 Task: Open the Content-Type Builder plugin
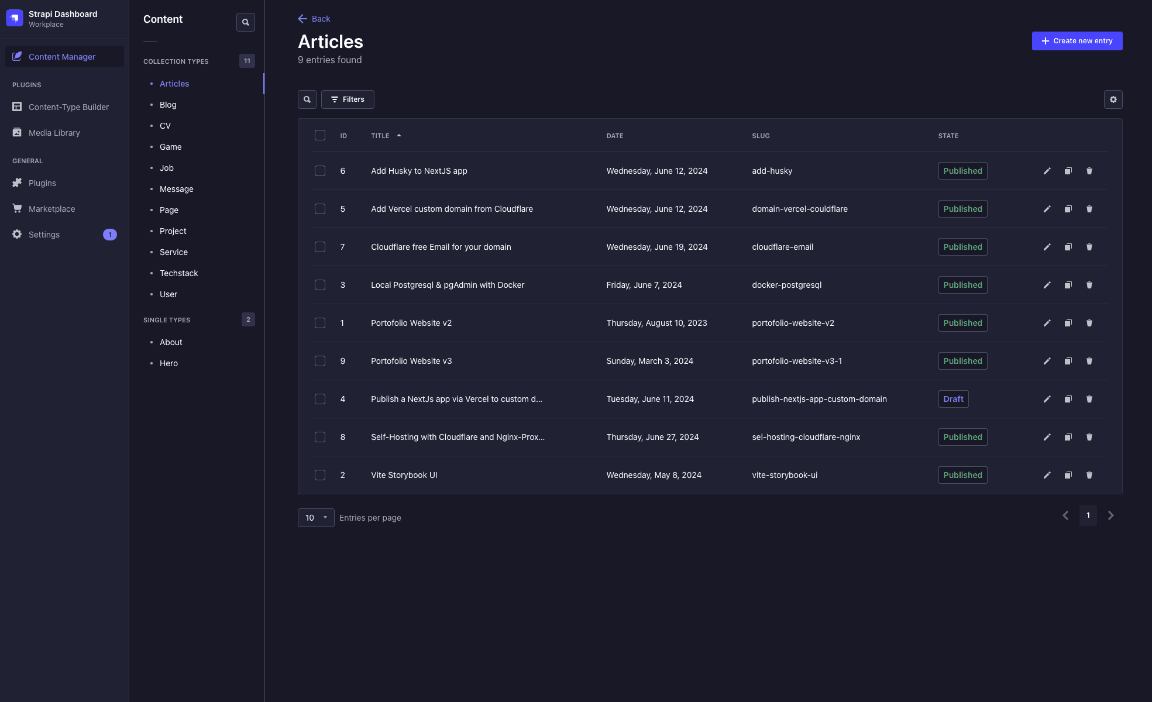pyautogui.click(x=68, y=107)
